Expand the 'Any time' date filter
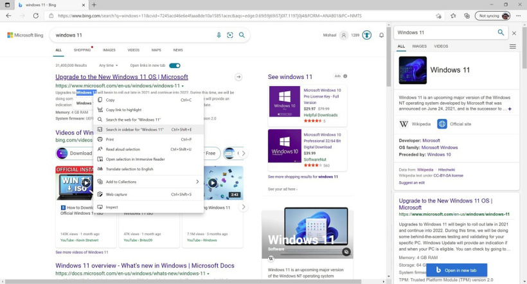This screenshot has height=284, width=527. (x=108, y=65)
